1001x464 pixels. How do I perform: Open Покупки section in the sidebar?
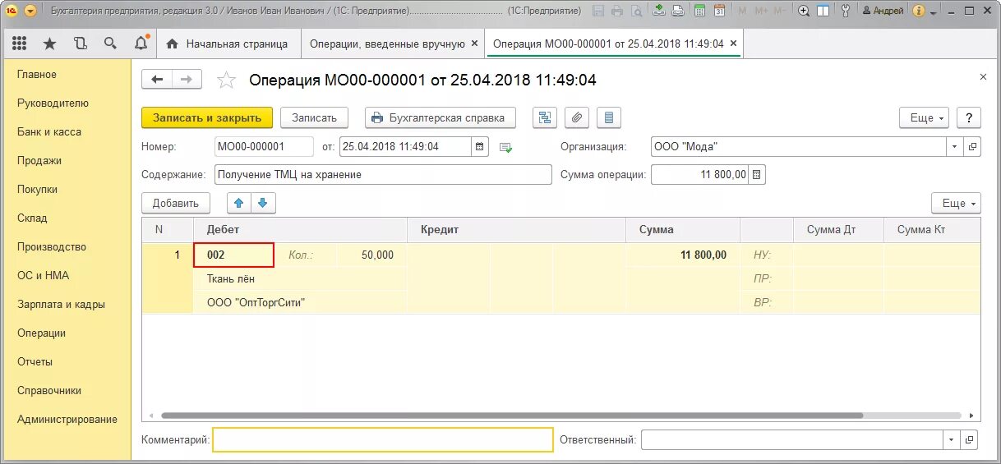(37, 190)
